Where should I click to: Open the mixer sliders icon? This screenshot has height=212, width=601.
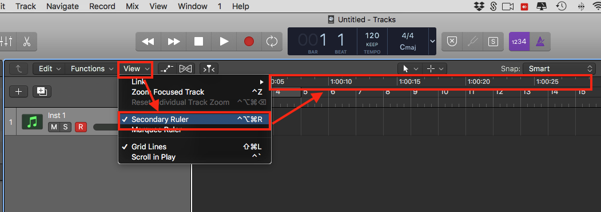(7, 41)
